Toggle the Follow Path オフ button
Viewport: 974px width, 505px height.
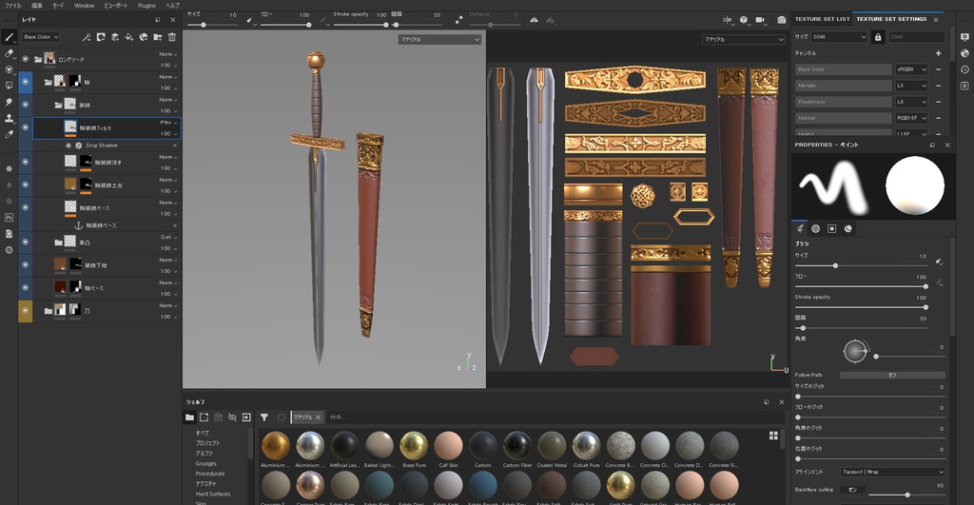(x=892, y=375)
